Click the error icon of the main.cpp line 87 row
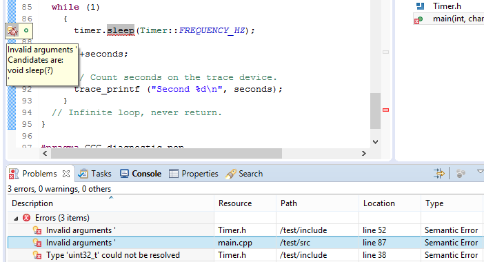Screen dimensions: 484x262 (x=37, y=243)
